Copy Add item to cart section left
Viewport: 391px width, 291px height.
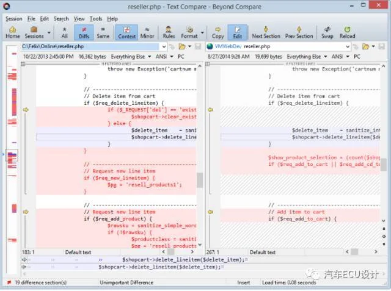pos(210,212)
